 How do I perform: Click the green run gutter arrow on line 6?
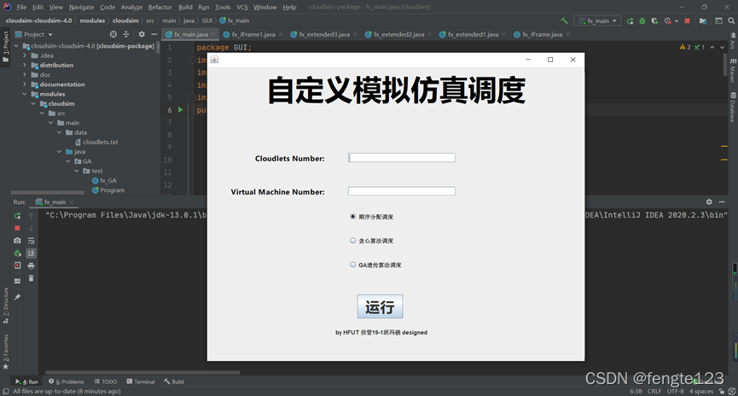[x=180, y=110]
